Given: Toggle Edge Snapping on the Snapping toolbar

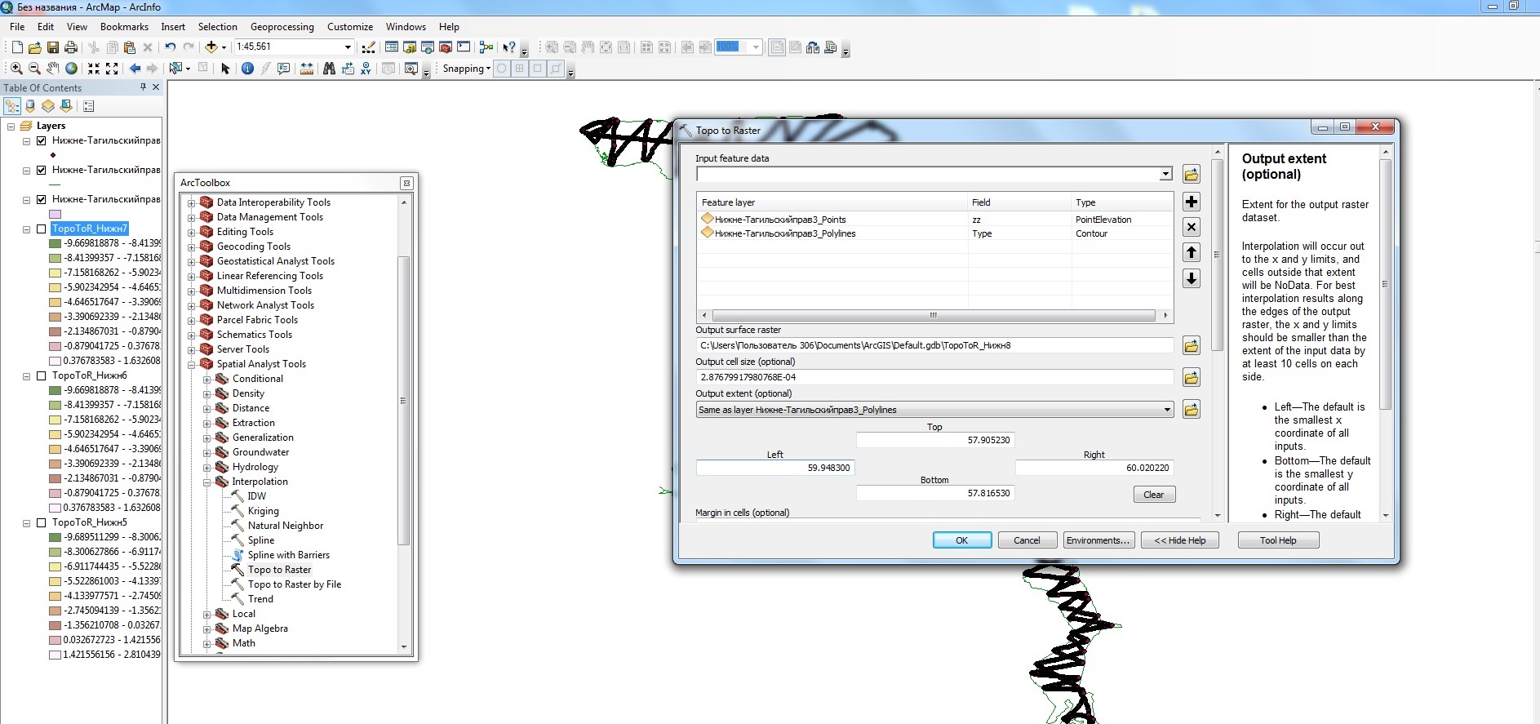Looking at the screenshot, I should click(556, 69).
